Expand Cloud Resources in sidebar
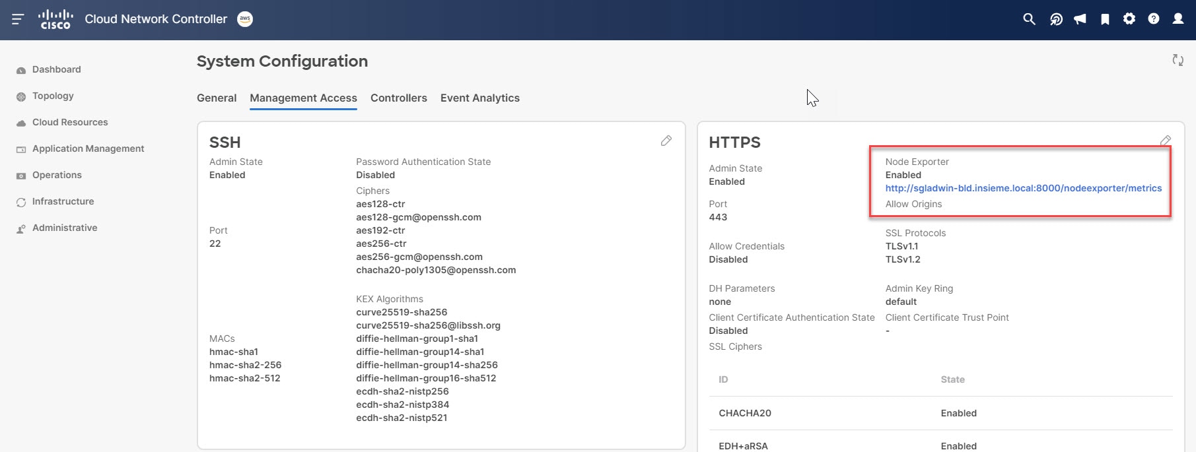This screenshot has width=1196, height=452. pyautogui.click(x=70, y=122)
